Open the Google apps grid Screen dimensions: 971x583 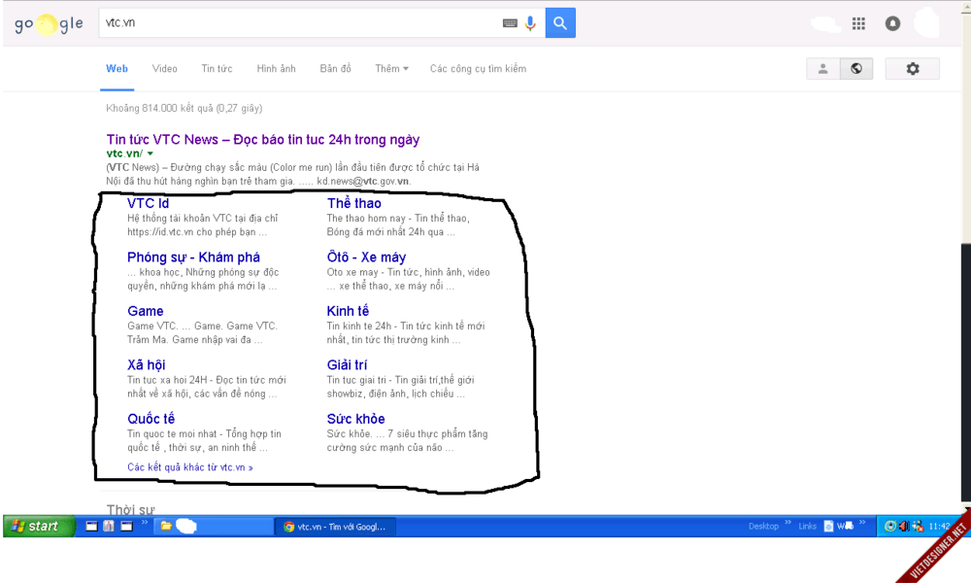[x=858, y=23]
